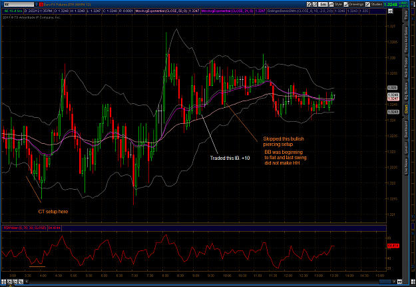416x287 pixels.
Task: Click the red RSI value 64.4144
Action: click(54, 228)
